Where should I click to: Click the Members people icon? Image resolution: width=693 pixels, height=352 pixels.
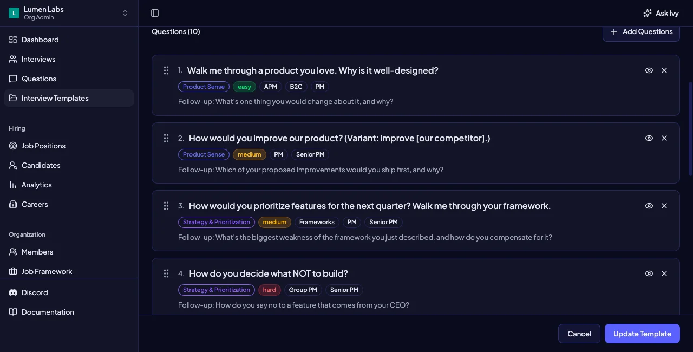click(13, 252)
